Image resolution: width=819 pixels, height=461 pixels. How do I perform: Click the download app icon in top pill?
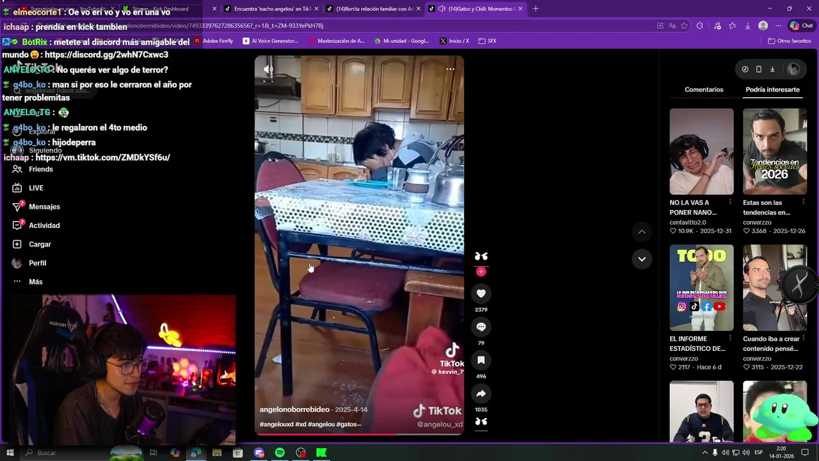(x=772, y=69)
